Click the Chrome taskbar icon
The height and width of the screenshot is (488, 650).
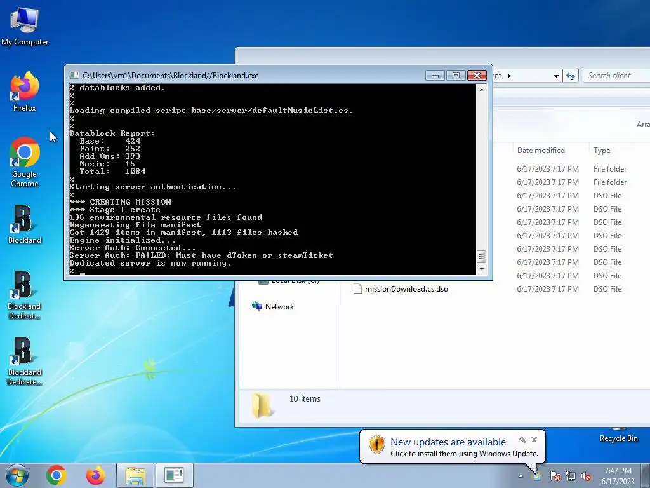(x=56, y=475)
